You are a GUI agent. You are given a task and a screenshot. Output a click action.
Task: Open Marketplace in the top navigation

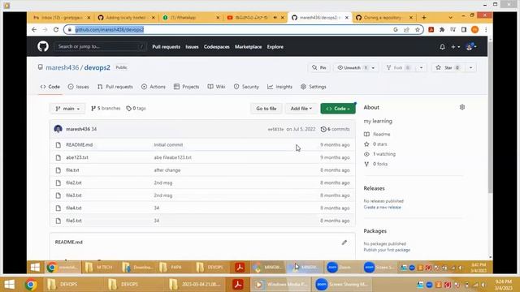248,47
